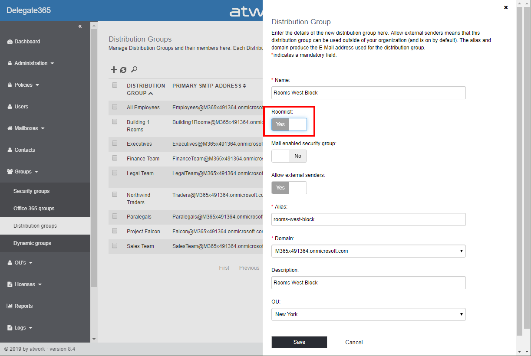Image resolution: width=531 pixels, height=356 pixels.
Task: Check the Finance Team row checkbox
Action: [115, 158]
